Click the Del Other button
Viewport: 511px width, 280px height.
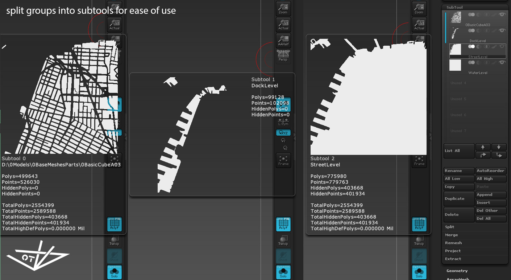[491, 211]
